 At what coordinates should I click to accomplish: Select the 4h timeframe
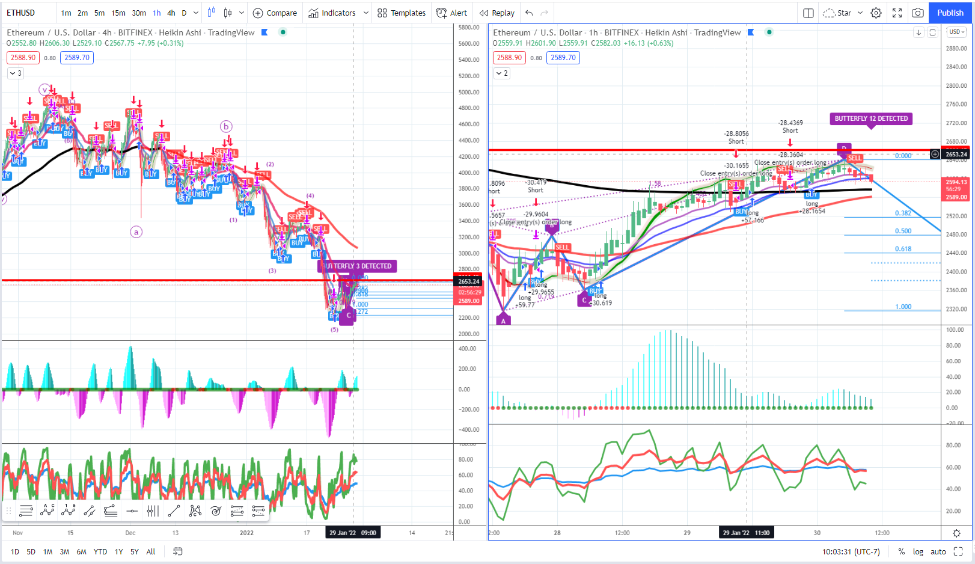coord(171,13)
